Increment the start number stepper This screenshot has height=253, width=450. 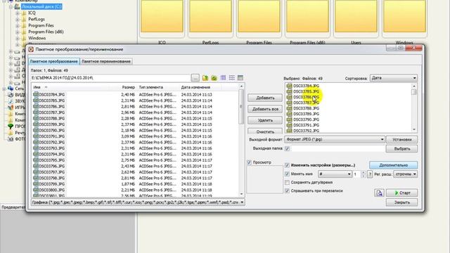(363, 172)
